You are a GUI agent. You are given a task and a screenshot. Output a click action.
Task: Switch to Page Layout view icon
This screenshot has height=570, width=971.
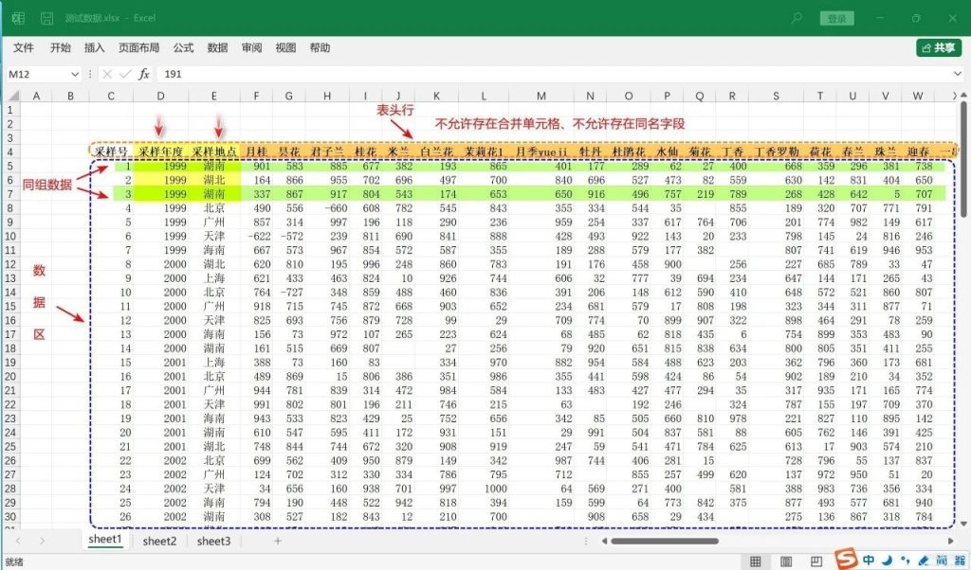point(786,560)
